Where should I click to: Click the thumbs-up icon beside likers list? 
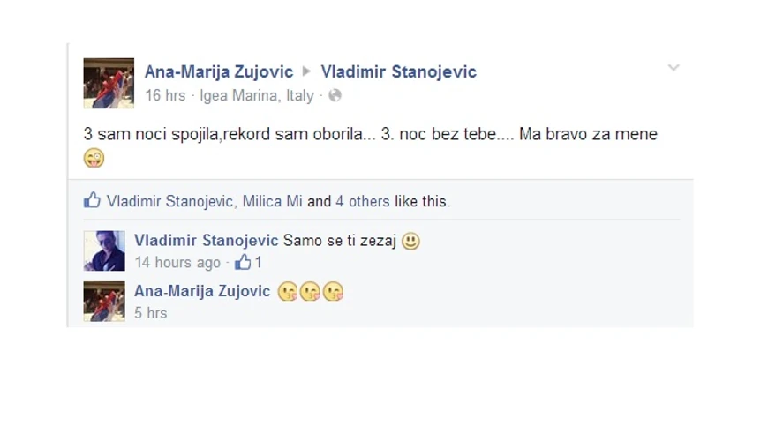(92, 200)
